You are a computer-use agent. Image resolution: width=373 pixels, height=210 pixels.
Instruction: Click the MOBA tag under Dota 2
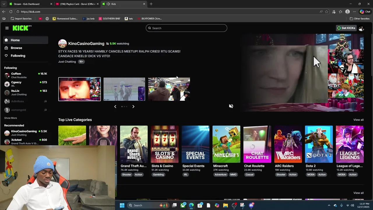pos(311,175)
